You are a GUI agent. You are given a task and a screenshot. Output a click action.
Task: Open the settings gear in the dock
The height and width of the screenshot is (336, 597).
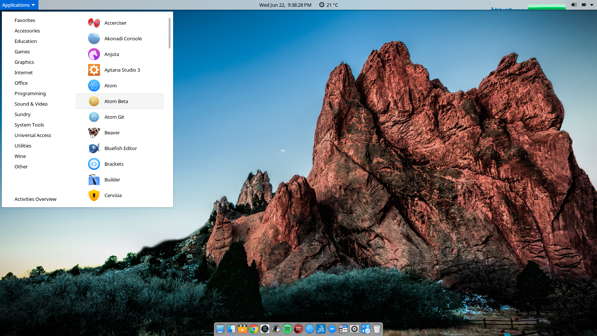click(x=354, y=329)
